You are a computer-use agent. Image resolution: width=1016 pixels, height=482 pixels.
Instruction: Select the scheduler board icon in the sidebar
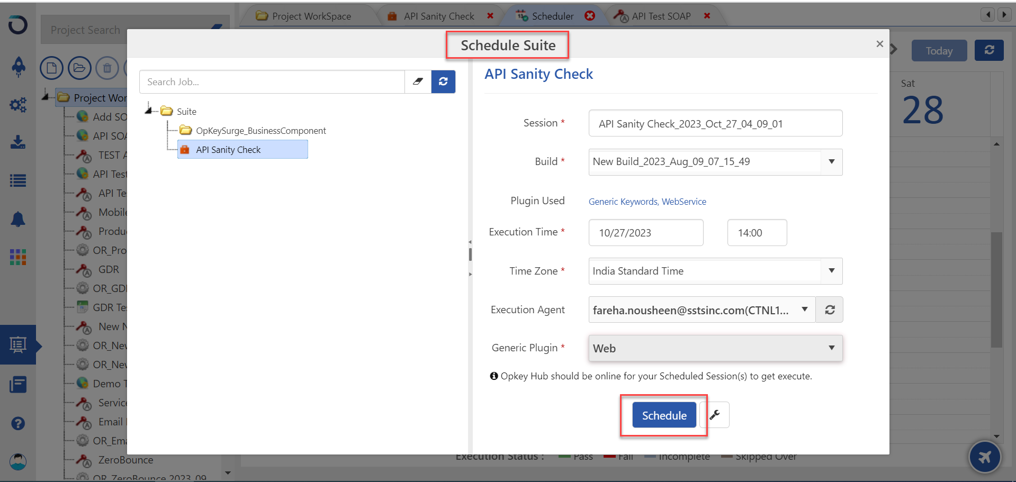click(18, 345)
